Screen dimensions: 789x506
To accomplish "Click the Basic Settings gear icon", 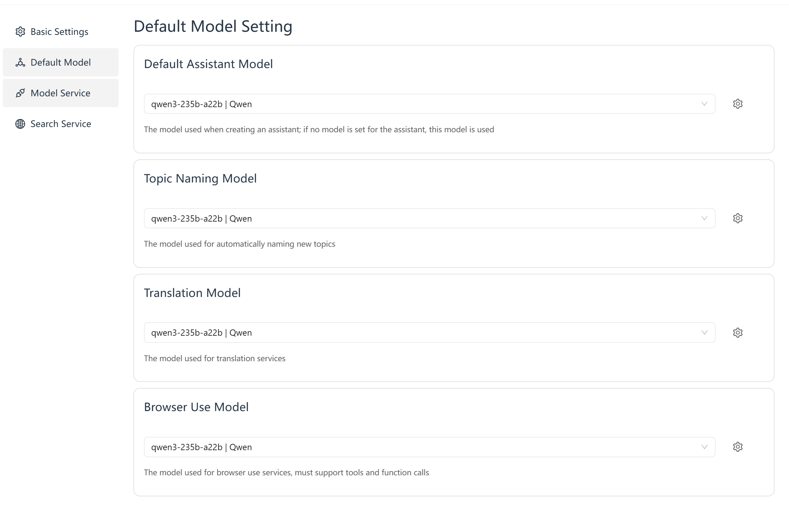I will (x=20, y=32).
